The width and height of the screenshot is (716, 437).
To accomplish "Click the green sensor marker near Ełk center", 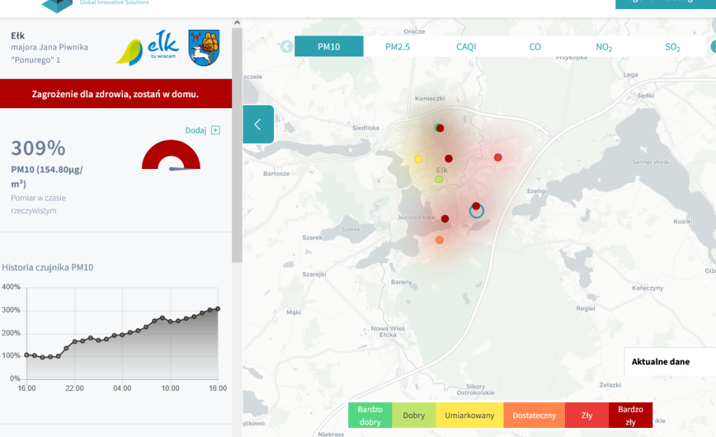I will tap(438, 179).
